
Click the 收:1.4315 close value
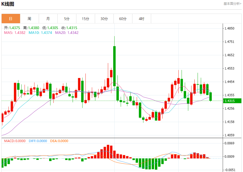pyautogui.click(x=69, y=28)
